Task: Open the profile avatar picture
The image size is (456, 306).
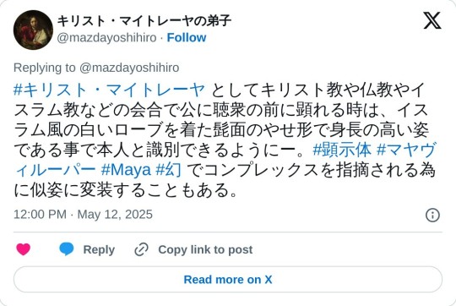Action: tap(33, 30)
